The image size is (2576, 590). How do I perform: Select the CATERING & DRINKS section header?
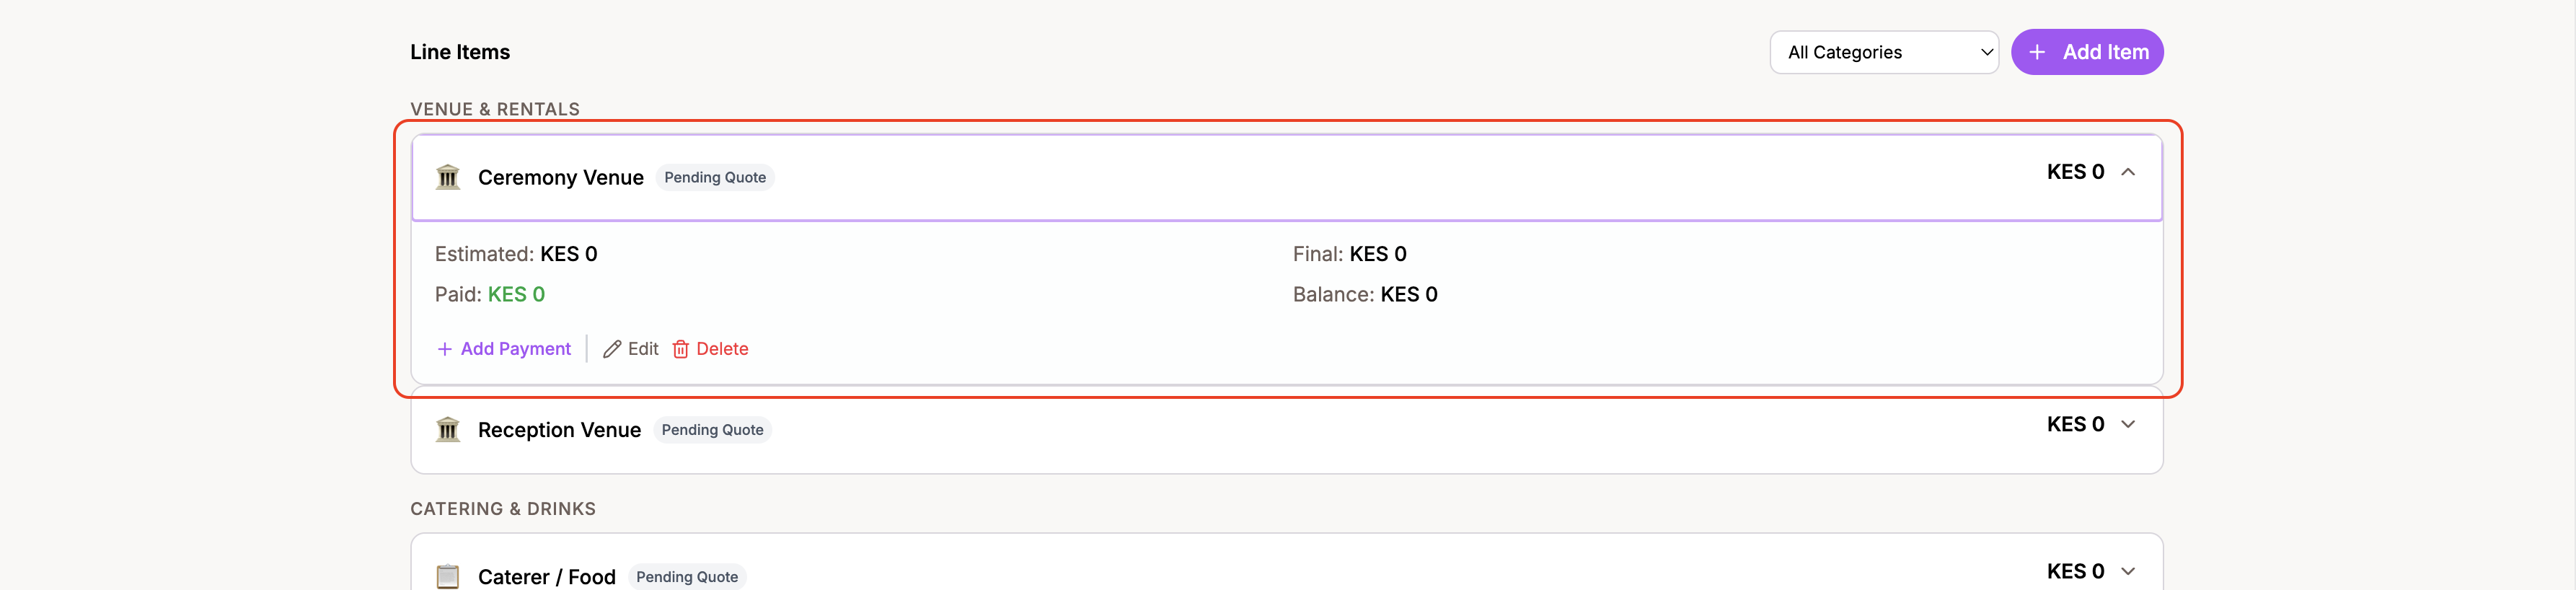coord(503,508)
